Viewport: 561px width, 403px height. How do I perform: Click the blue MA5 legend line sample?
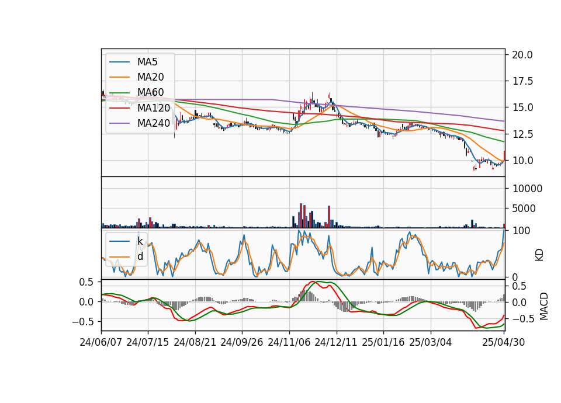119,62
